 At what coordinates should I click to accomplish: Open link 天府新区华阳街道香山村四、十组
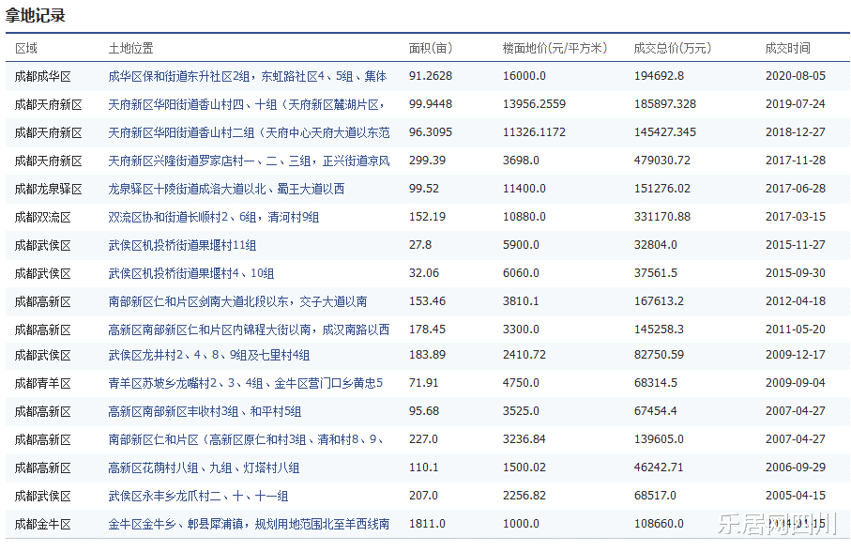(x=247, y=105)
